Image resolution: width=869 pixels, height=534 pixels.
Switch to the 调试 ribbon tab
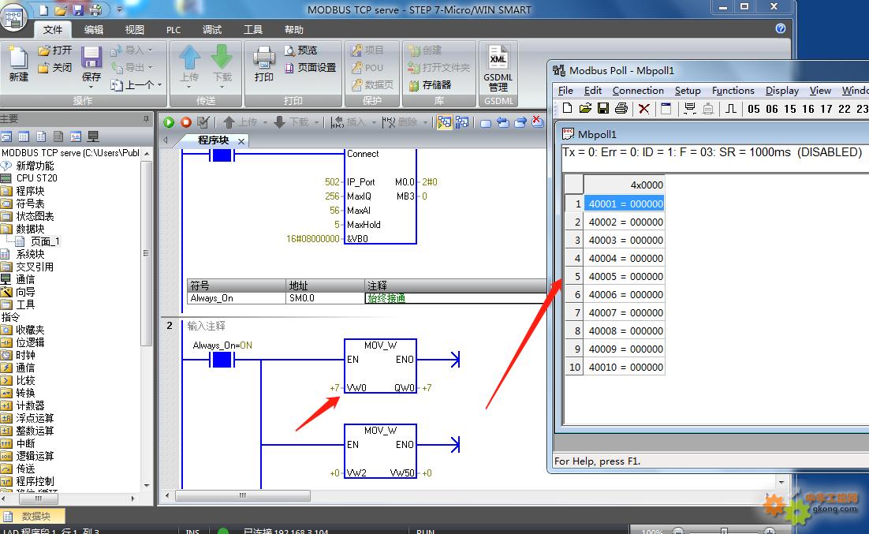coord(211,30)
